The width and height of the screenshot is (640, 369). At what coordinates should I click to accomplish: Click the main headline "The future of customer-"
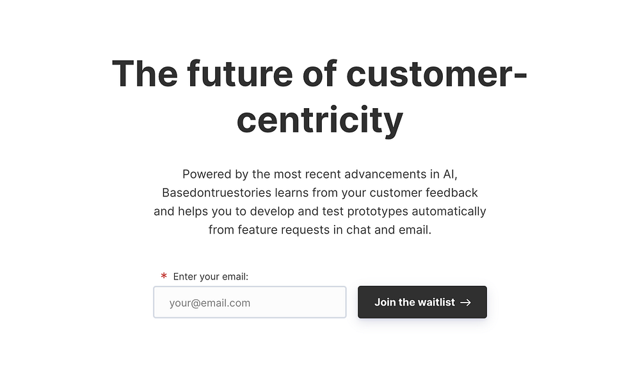319,73
